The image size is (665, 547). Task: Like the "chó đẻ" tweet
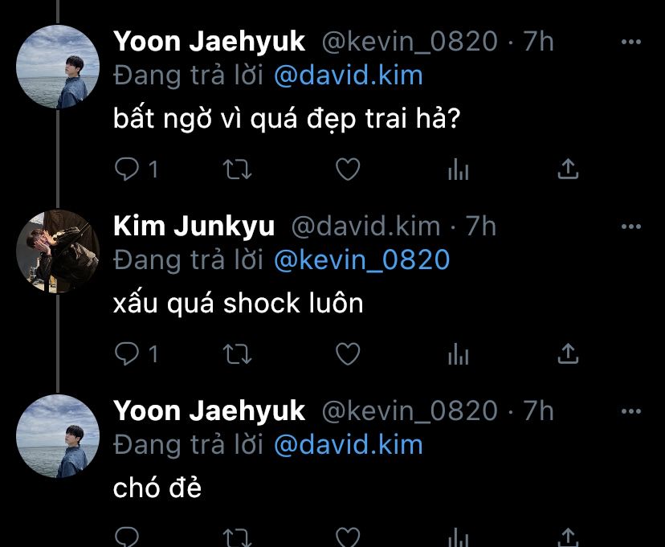348,537
